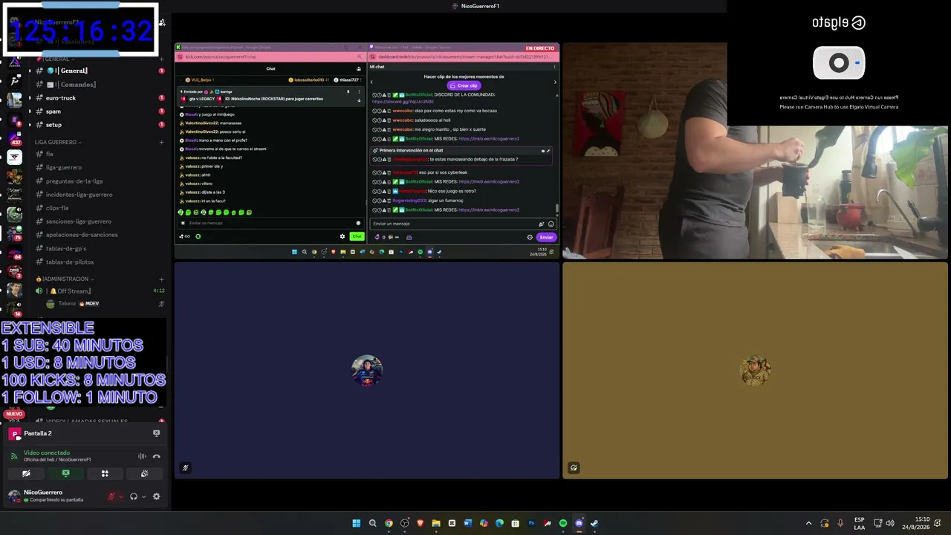Add channel to ADMINISTRACION category
951x535 pixels.
point(161,279)
